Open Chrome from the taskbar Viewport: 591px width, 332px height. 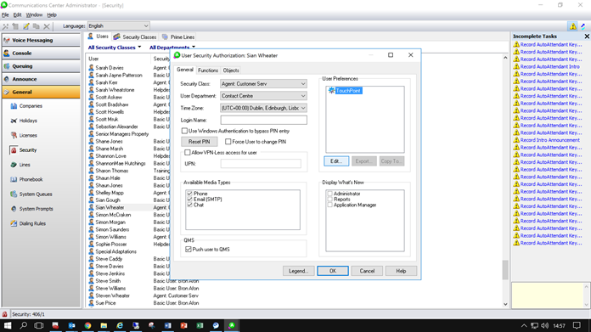(87, 325)
